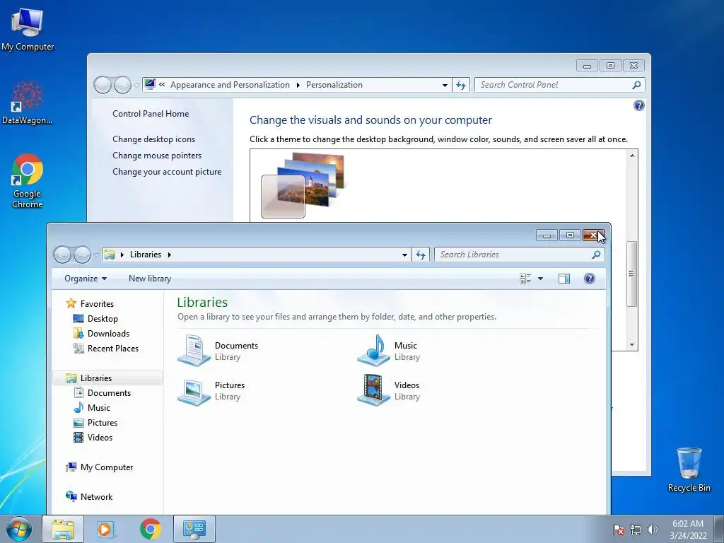The width and height of the screenshot is (724, 543).
Task: Open the Pictures library in main pane
Action: coord(211,390)
